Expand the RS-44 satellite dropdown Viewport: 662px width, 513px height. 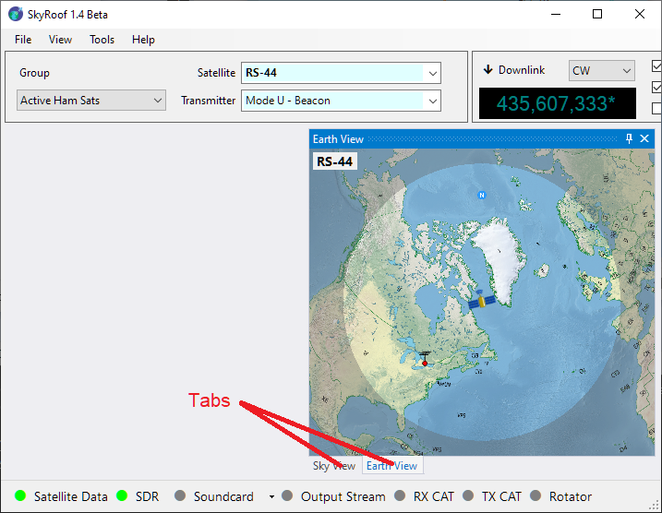[431, 73]
